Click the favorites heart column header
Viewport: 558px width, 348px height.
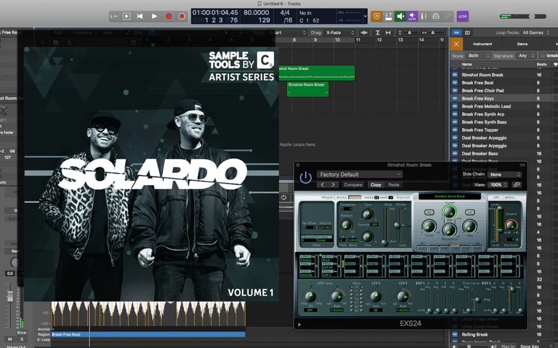tap(555, 64)
